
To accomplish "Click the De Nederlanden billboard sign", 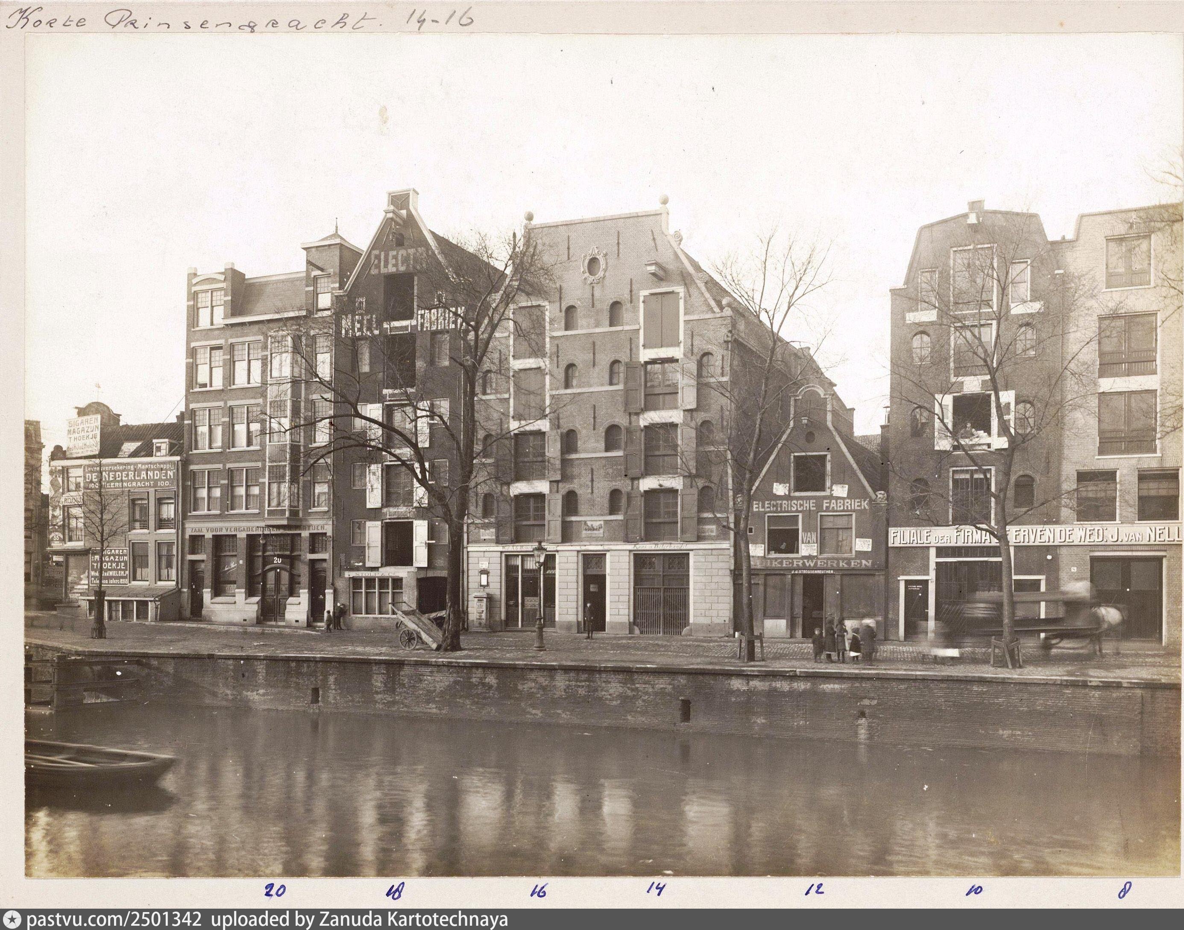I will click(x=129, y=477).
